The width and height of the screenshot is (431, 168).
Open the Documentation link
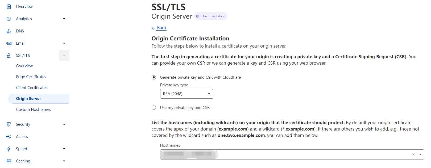click(x=211, y=16)
